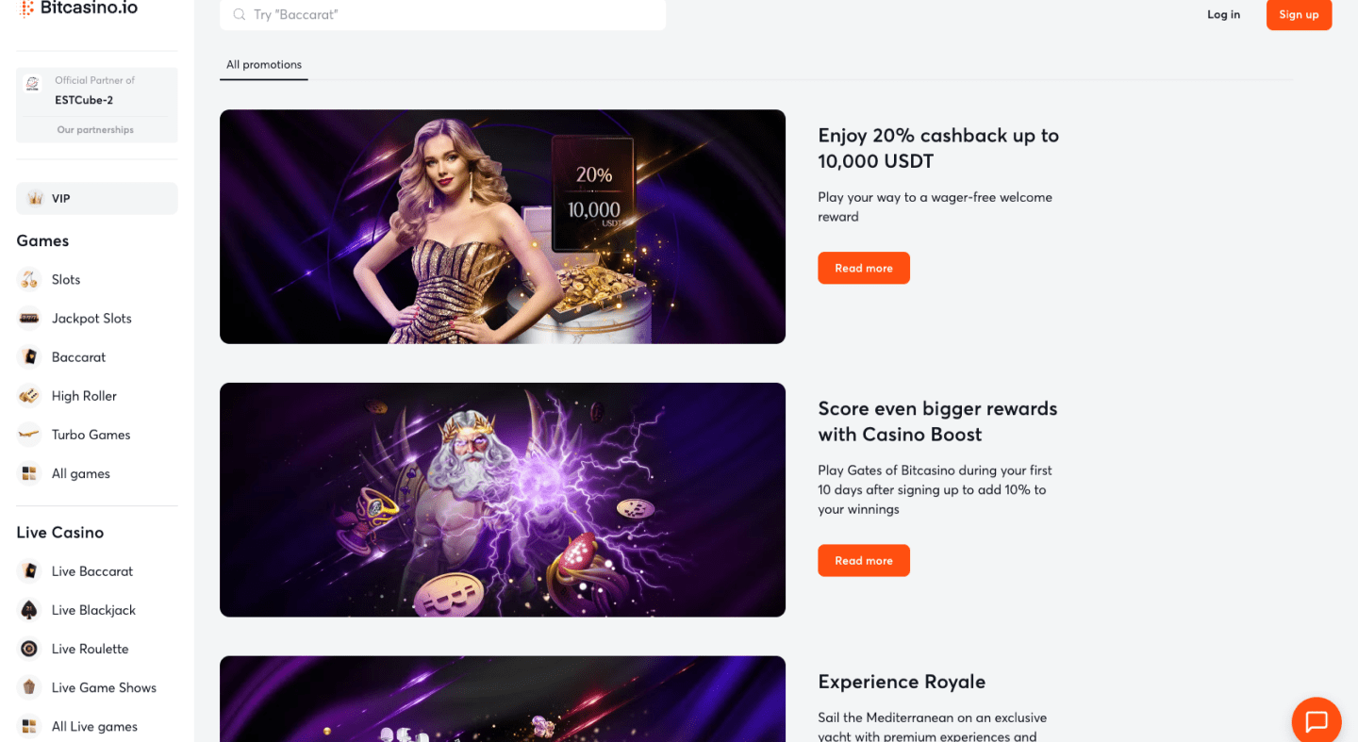This screenshot has width=1358, height=742.
Task: Click Read more for 20% cashback
Action: coord(864,268)
